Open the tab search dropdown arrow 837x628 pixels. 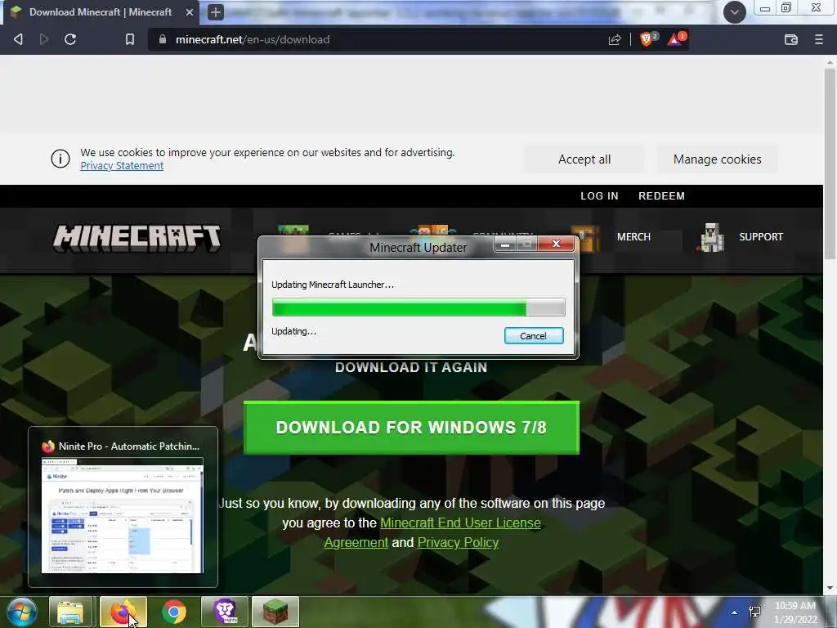click(735, 11)
